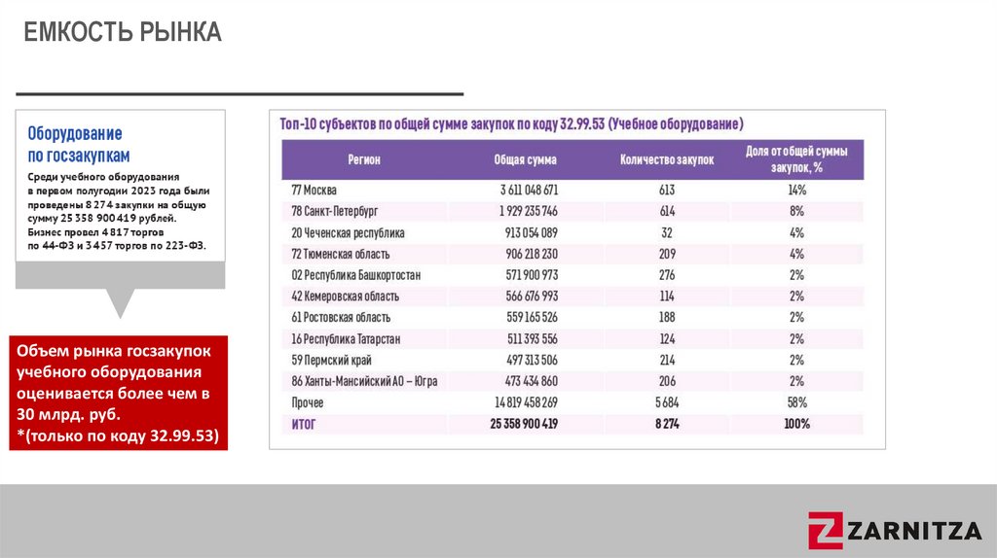Select the '61 Ростовская область' cell

click(x=341, y=318)
